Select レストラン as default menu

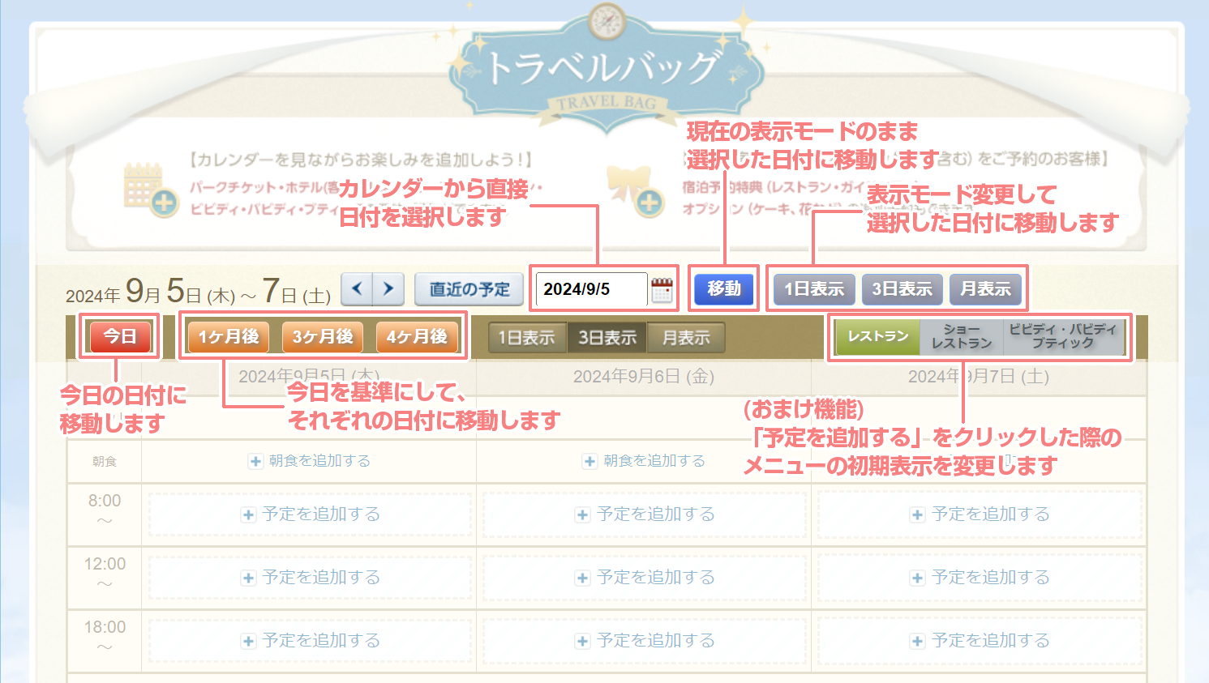pyautogui.click(x=877, y=336)
